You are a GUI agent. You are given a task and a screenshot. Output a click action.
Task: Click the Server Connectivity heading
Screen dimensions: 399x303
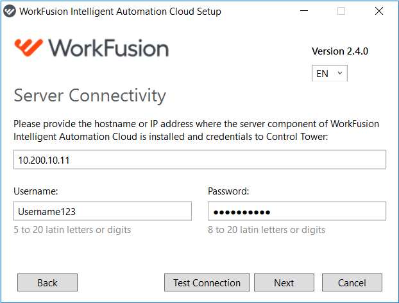point(90,96)
